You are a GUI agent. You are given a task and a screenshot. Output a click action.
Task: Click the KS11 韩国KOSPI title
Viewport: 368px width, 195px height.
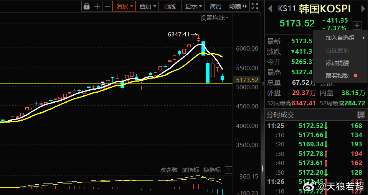[x=314, y=9]
